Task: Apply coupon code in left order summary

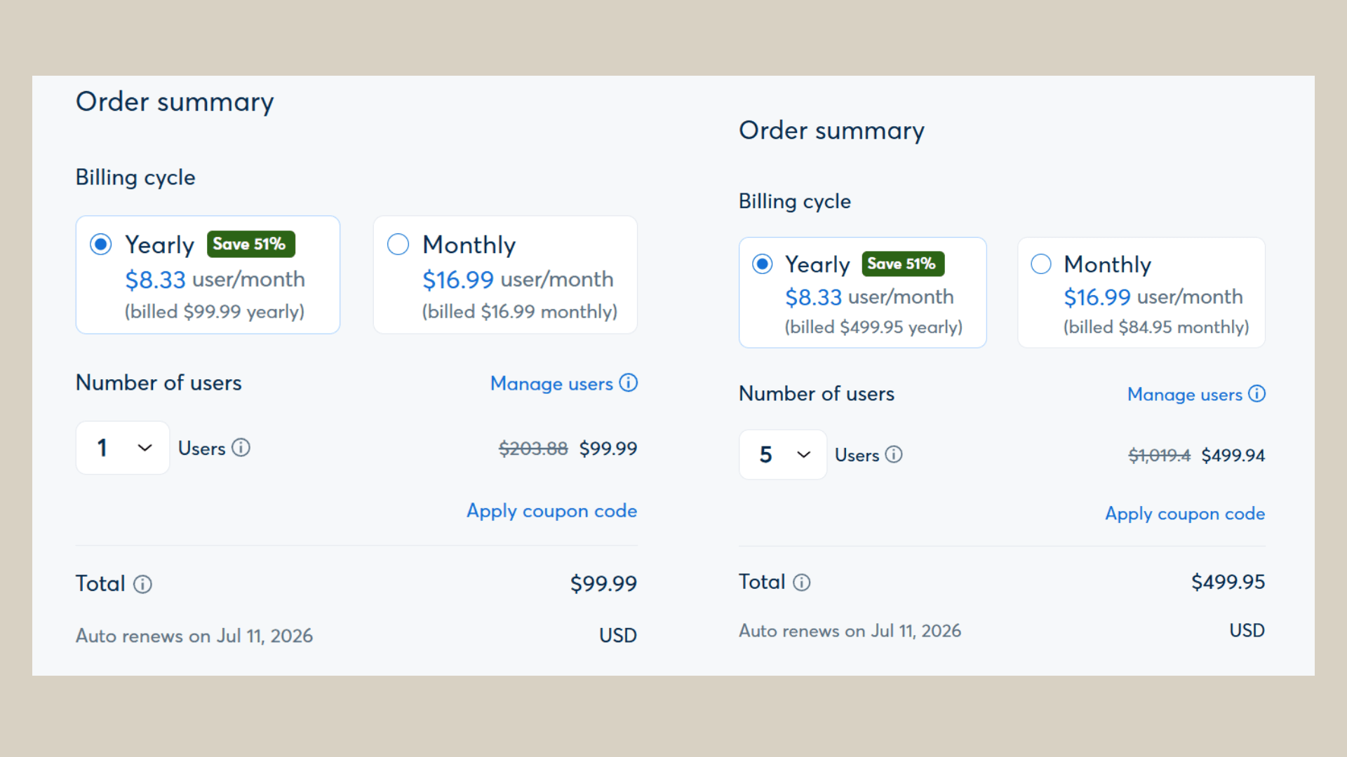Action: [x=551, y=511]
